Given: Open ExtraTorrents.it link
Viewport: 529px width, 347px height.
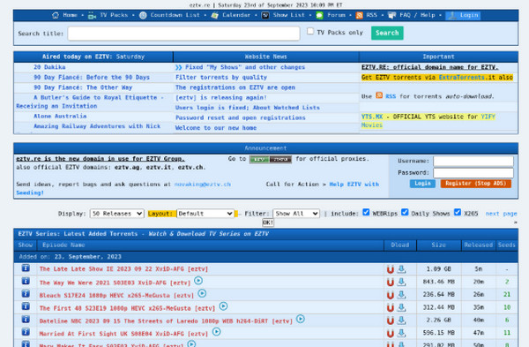Looking at the screenshot, I should tap(462, 78).
